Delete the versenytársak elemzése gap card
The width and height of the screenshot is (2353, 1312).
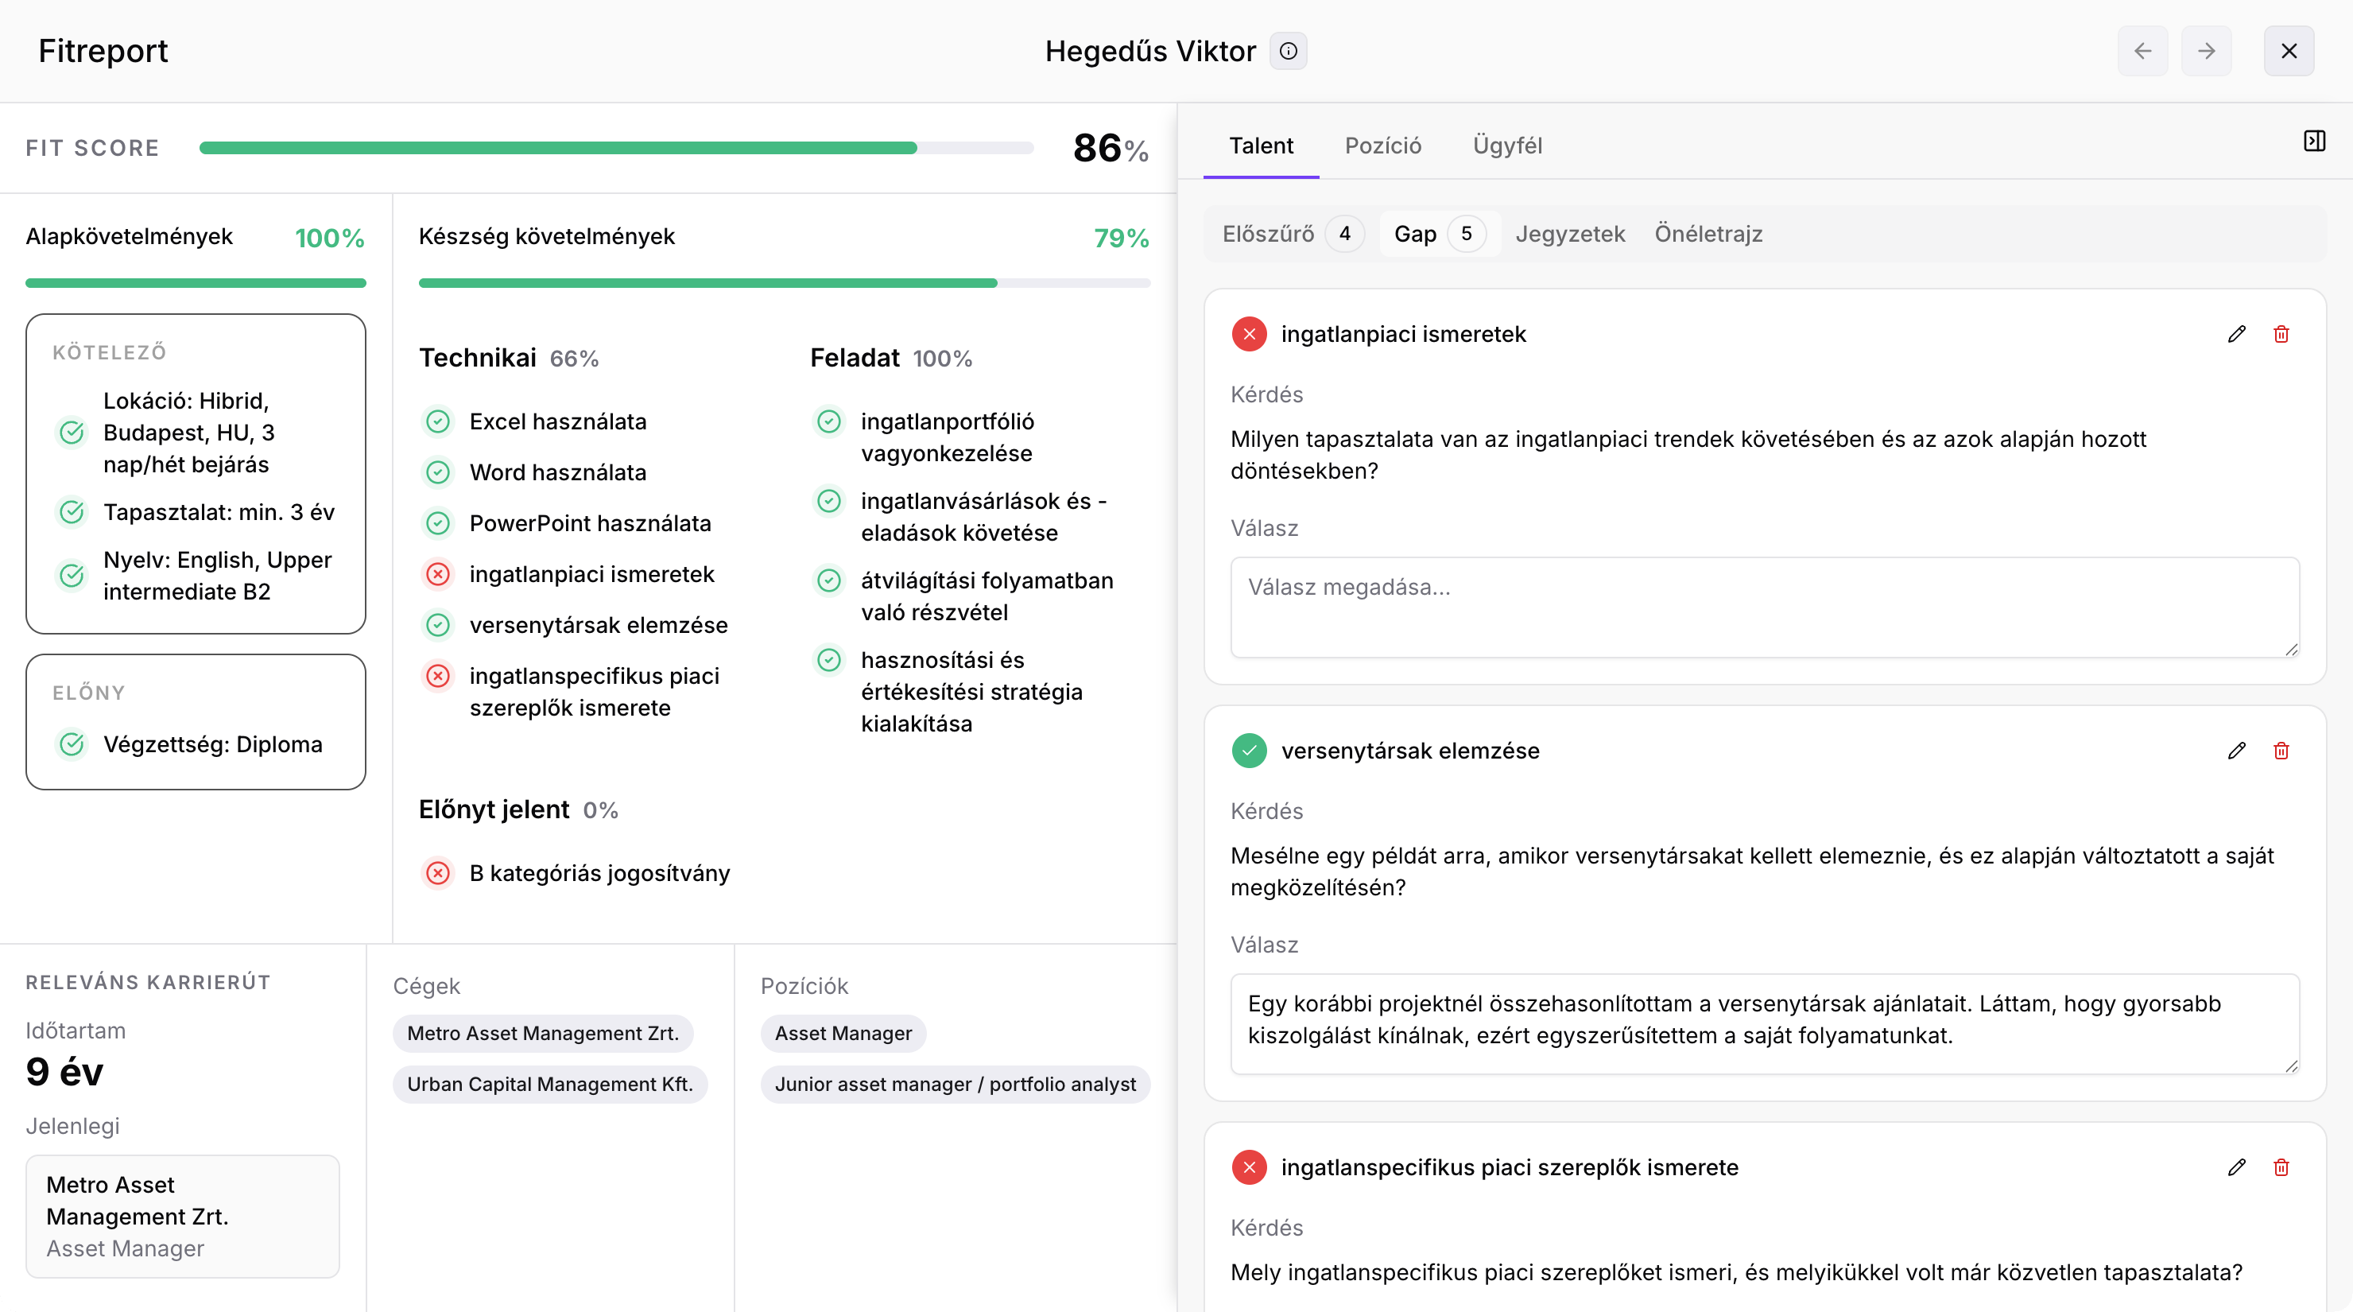pyautogui.click(x=2281, y=751)
